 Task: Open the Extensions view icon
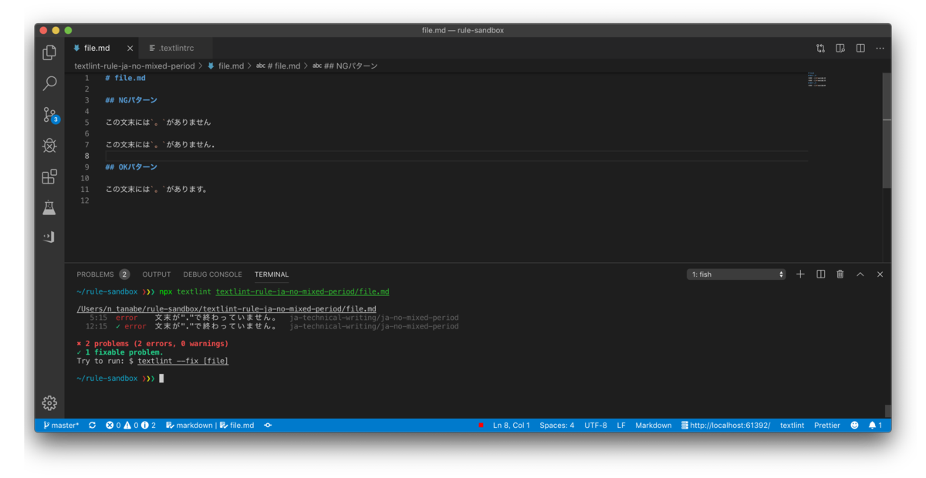tap(49, 177)
